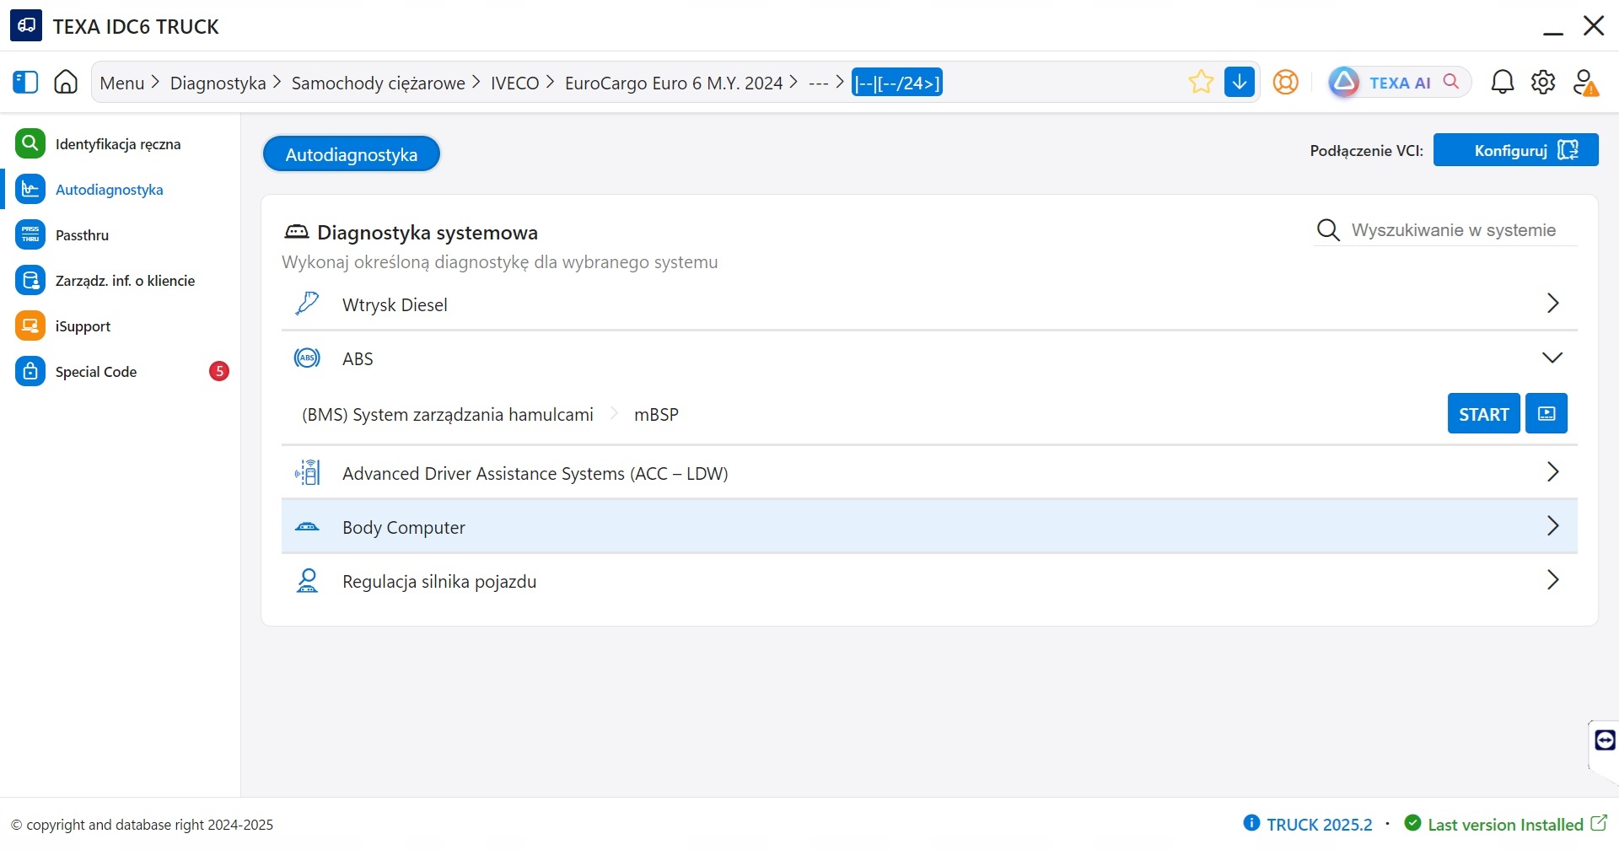Open user account warning icon
Viewport: 1619px width, 850px height.
1585,83
